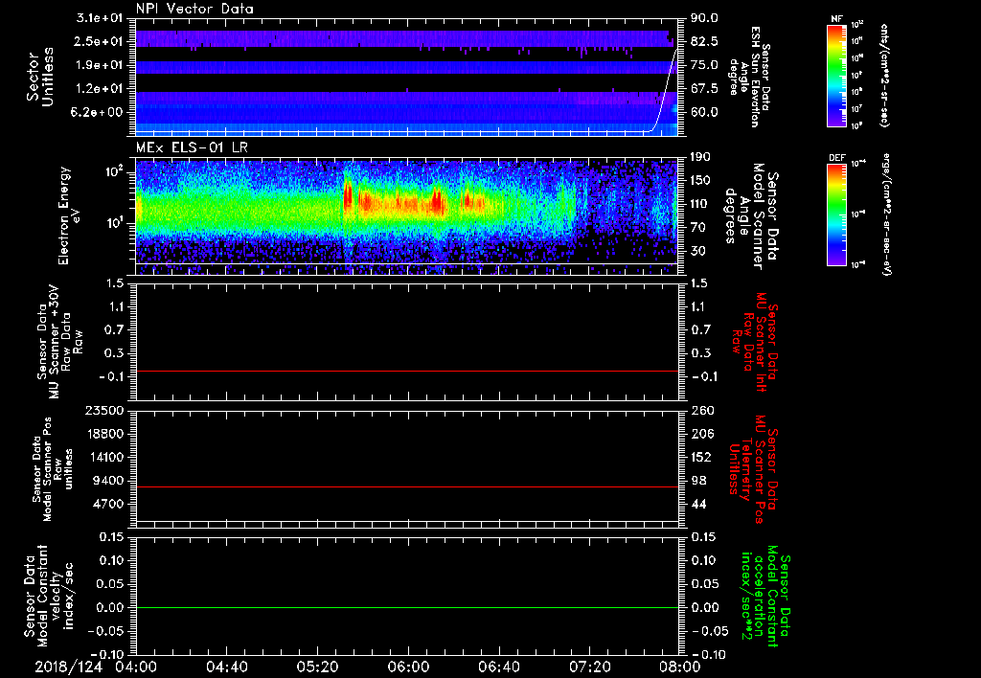Viewport: 981px width, 678px height.
Task: Click the 04:00 time axis label
Action: click(136, 666)
